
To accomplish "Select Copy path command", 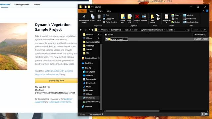I will tap(109, 19).
